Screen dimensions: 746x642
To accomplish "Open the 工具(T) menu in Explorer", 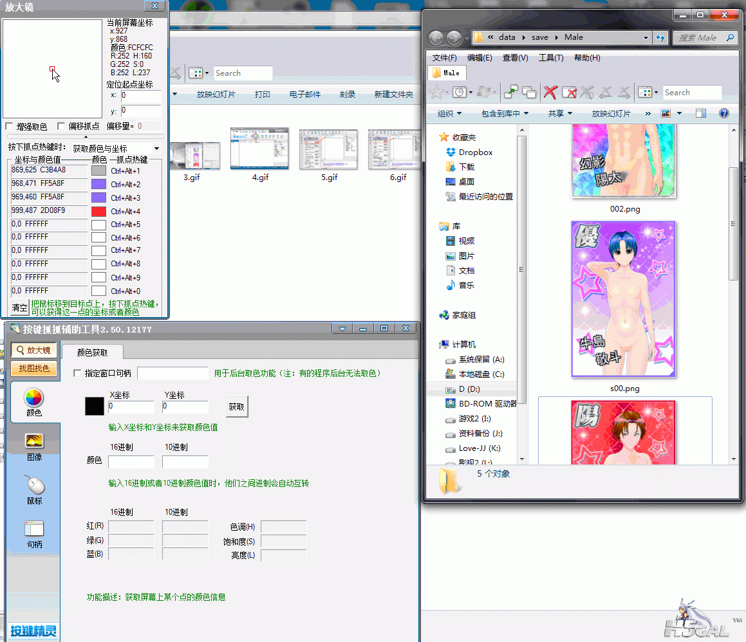I will tap(551, 57).
